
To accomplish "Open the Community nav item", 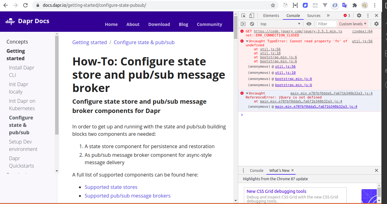I will [x=209, y=24].
